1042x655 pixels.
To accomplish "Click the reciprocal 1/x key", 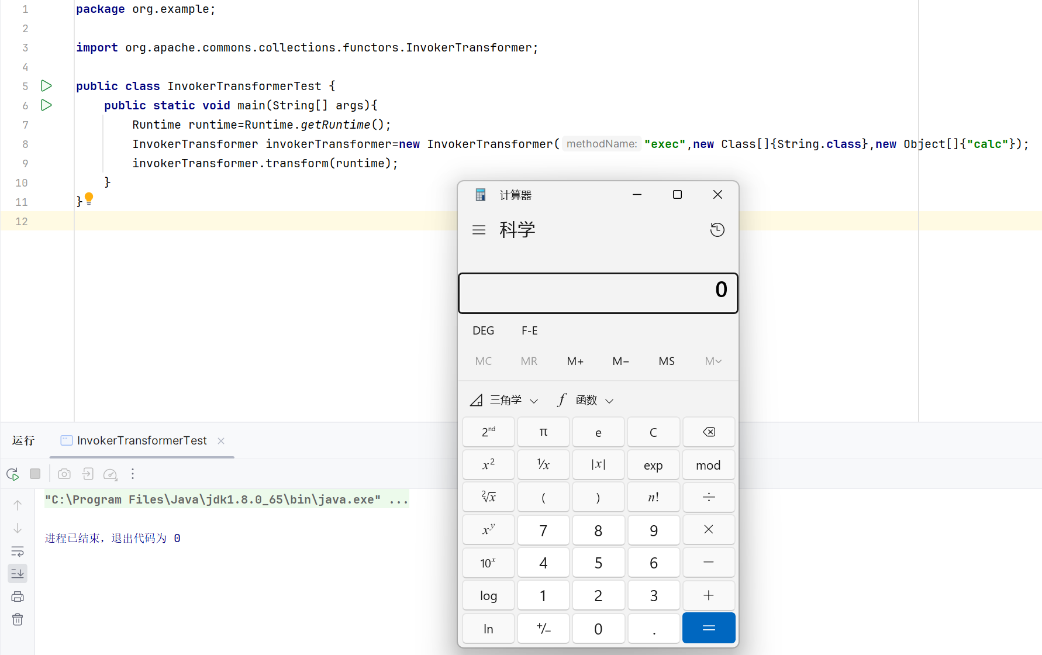I will (x=543, y=465).
